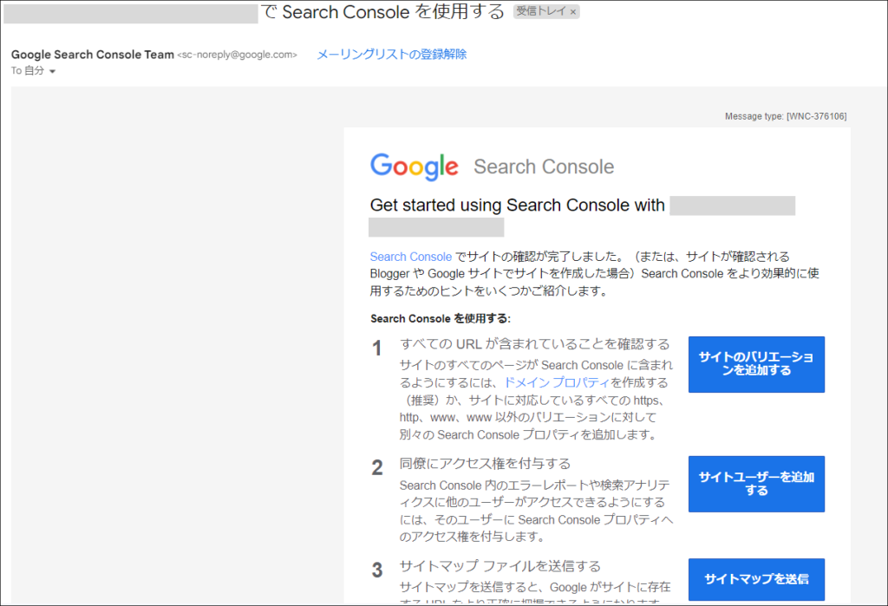Open the ドメイン プロパティ link
Image resolution: width=888 pixels, height=606 pixels.
[x=557, y=382]
